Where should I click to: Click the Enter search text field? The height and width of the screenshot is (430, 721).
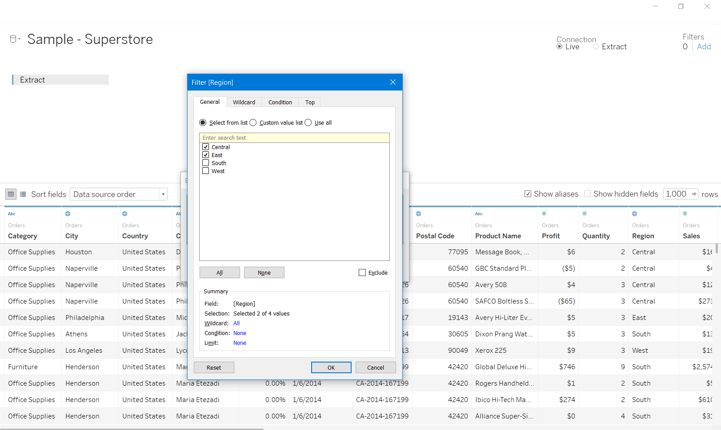[x=294, y=138]
